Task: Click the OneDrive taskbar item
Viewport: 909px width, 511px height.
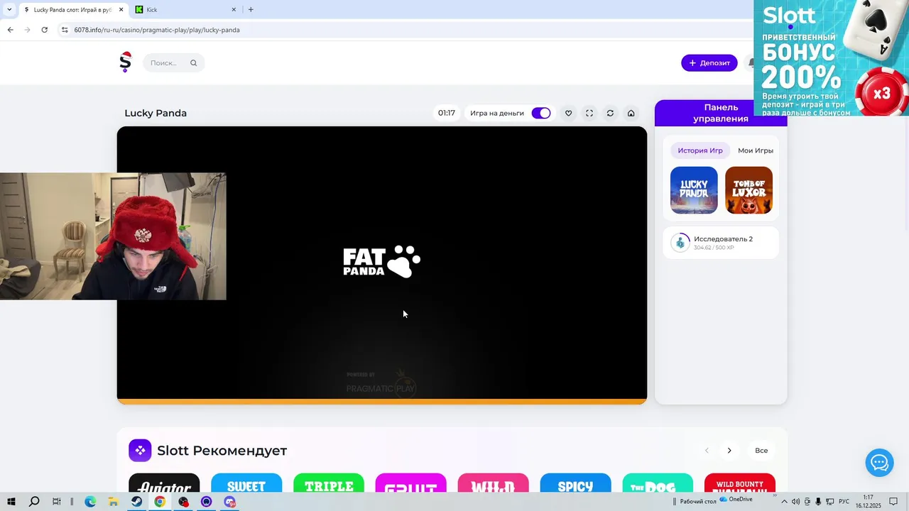Action: click(x=736, y=500)
